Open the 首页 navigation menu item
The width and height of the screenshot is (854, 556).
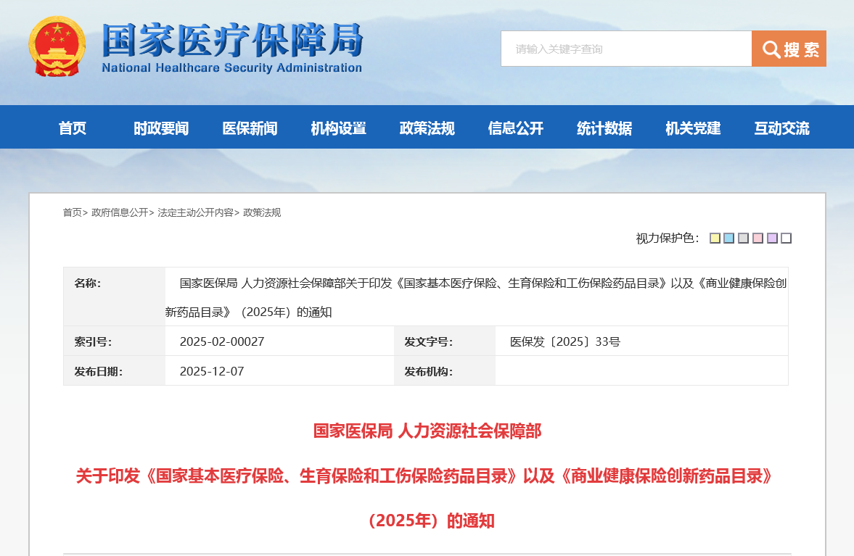click(x=73, y=128)
